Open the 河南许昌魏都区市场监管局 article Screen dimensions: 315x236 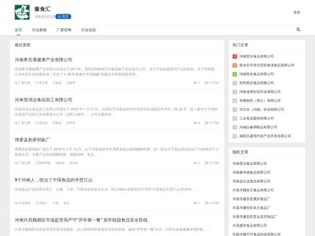[81, 220]
